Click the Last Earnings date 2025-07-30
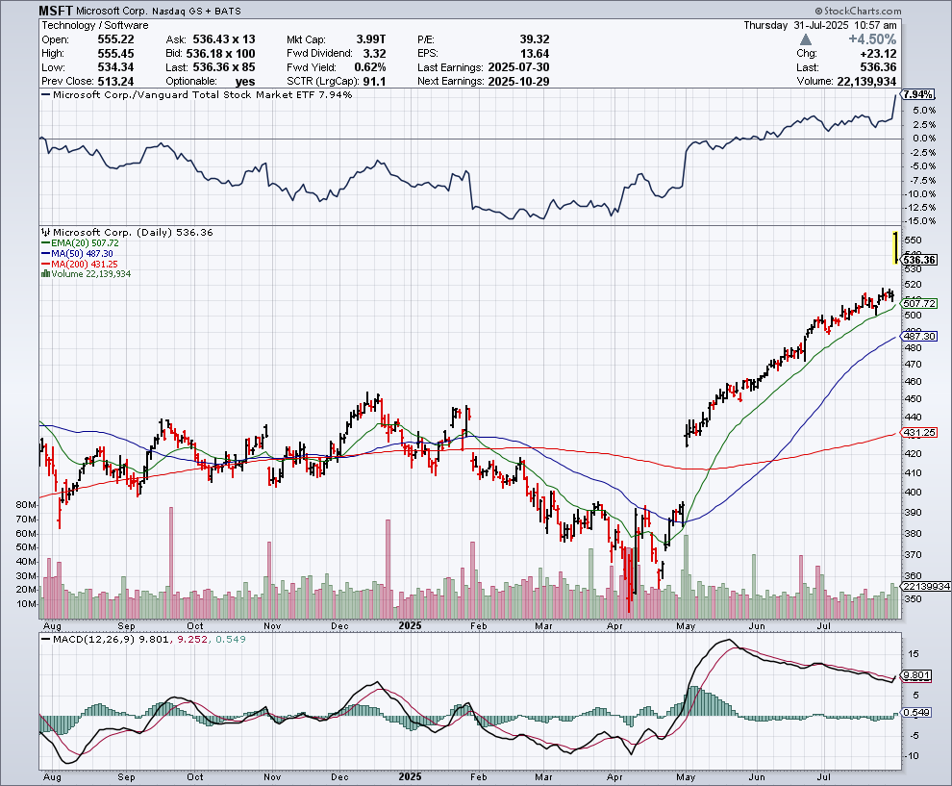Viewport: 952px width, 786px height. pyautogui.click(x=518, y=67)
